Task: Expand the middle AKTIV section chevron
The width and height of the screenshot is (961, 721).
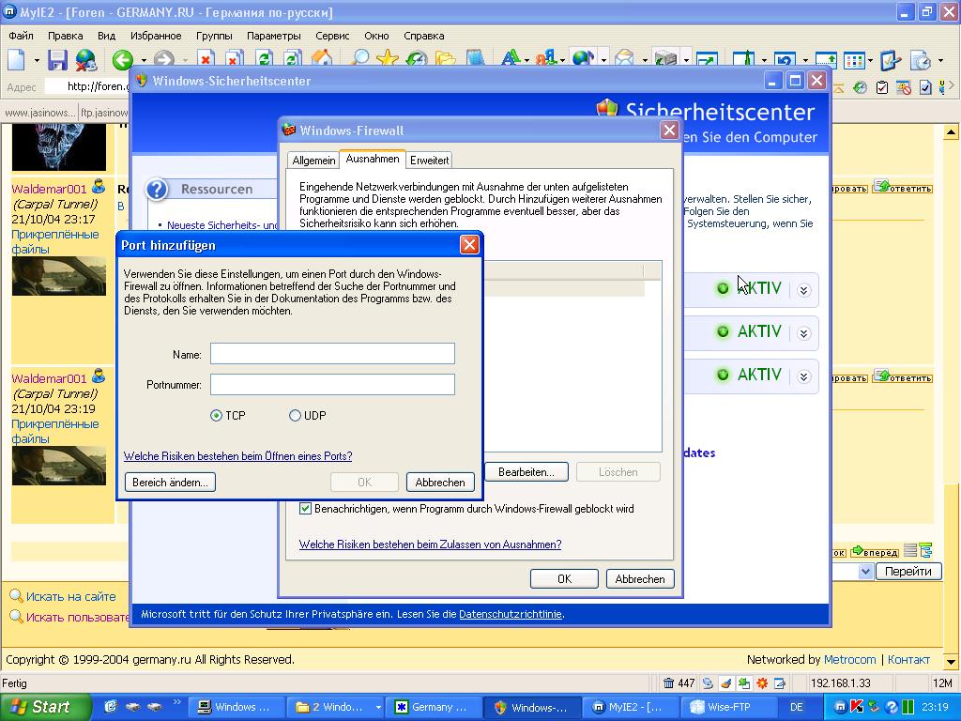Action: [x=803, y=333]
